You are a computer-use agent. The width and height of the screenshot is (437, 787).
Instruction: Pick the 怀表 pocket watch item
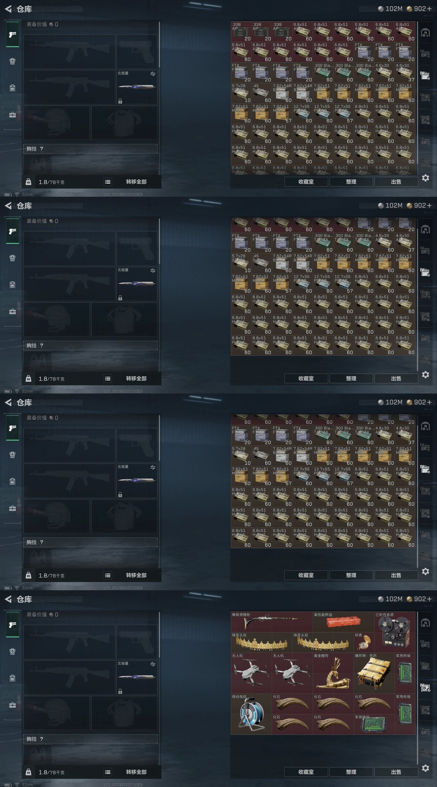[364, 642]
